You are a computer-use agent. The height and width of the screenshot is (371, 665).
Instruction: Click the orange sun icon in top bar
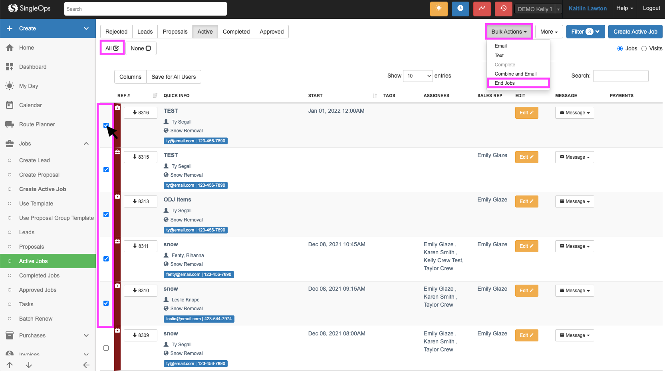click(x=439, y=9)
